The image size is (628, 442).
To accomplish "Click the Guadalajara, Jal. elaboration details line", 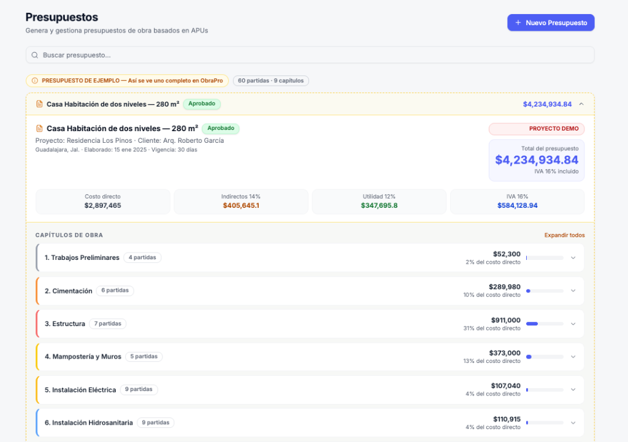I will click(x=116, y=150).
